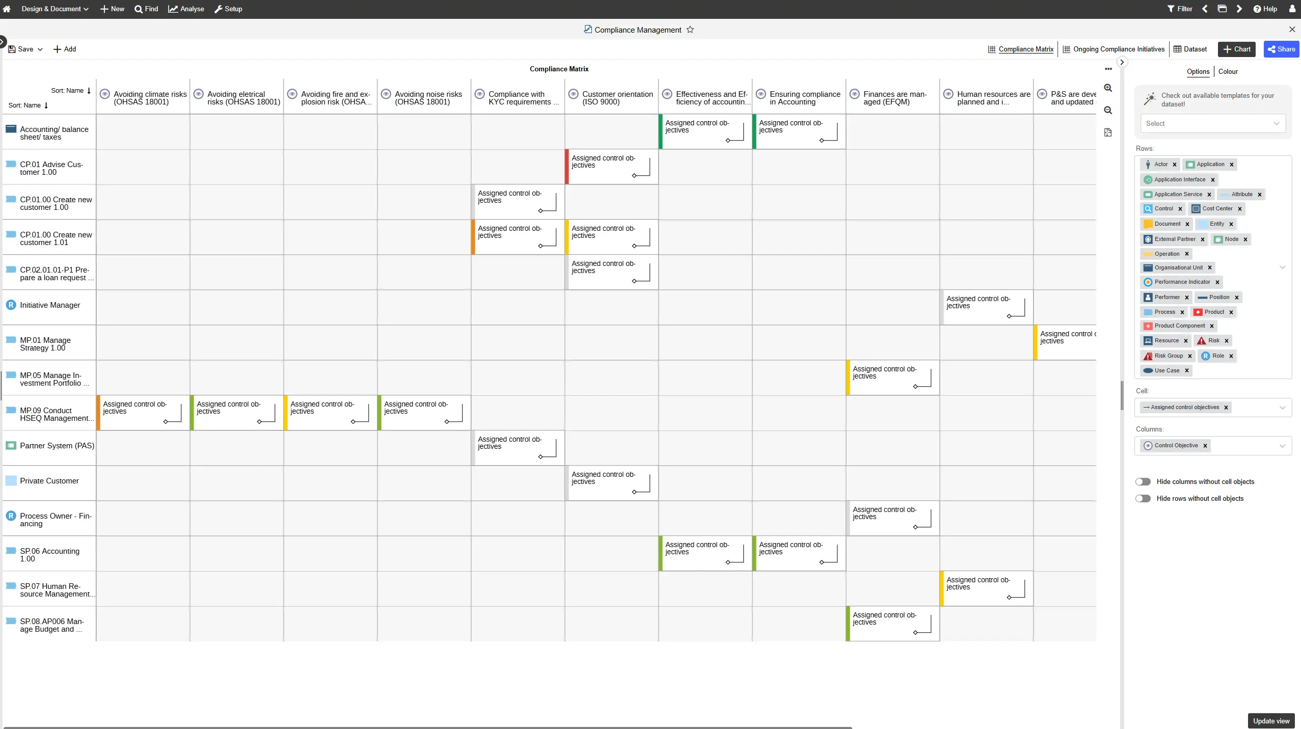Open the Save dropdown arrow
The width and height of the screenshot is (1301, 729).
[x=40, y=49]
